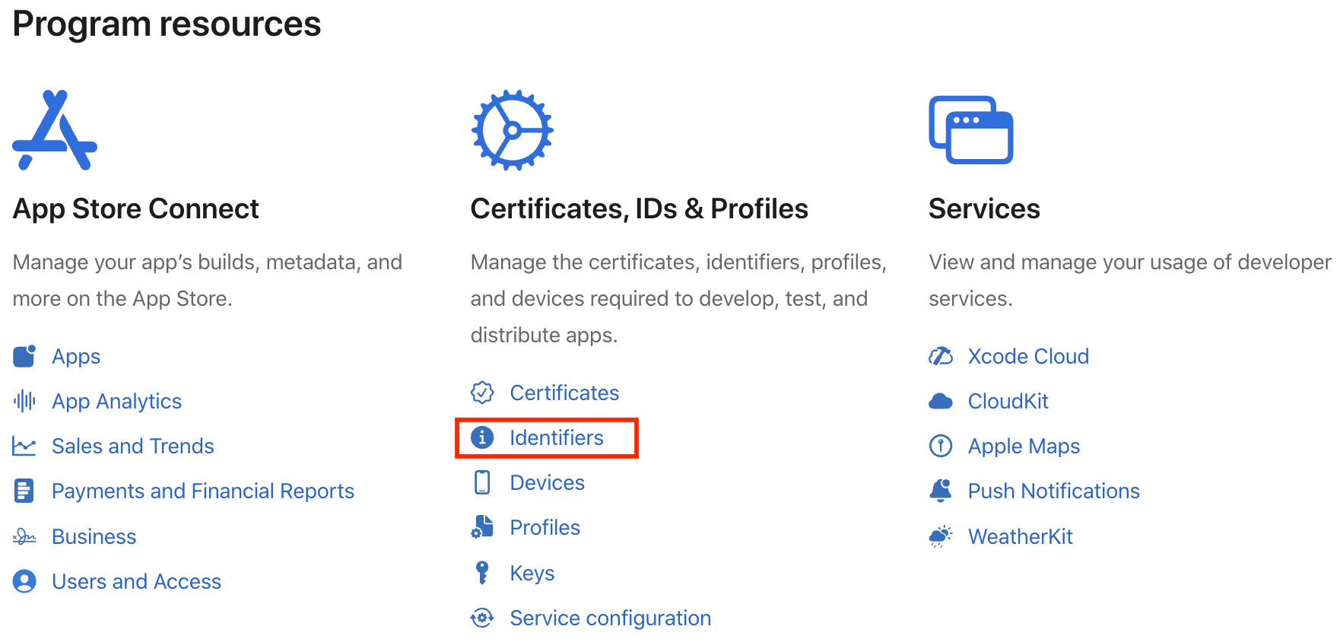This screenshot has width=1340, height=642.
Task: Open App Analytics
Action: coord(116,401)
